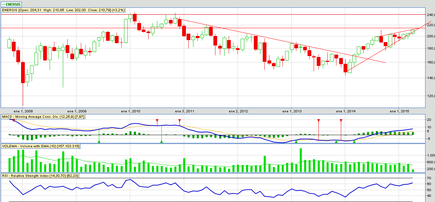
Task: Click the red sell arrow nearest mid-2013
Action: point(318,121)
